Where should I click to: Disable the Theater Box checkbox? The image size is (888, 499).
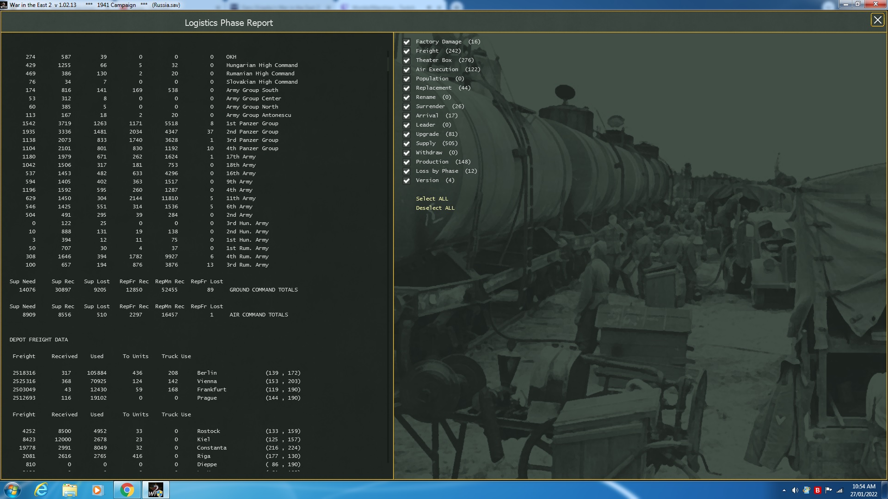pos(407,61)
